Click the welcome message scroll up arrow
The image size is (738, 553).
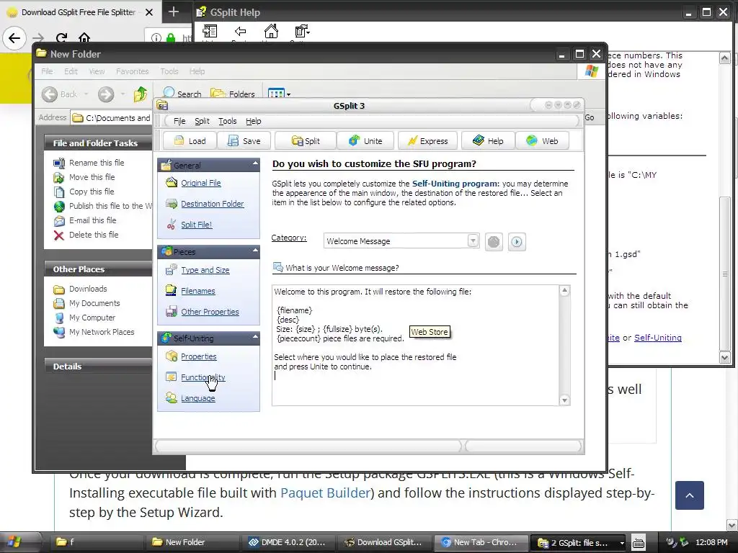pos(564,291)
